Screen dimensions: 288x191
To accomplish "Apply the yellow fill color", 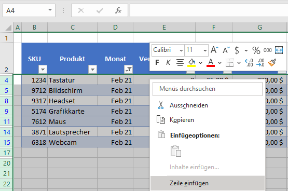I will (x=191, y=63).
